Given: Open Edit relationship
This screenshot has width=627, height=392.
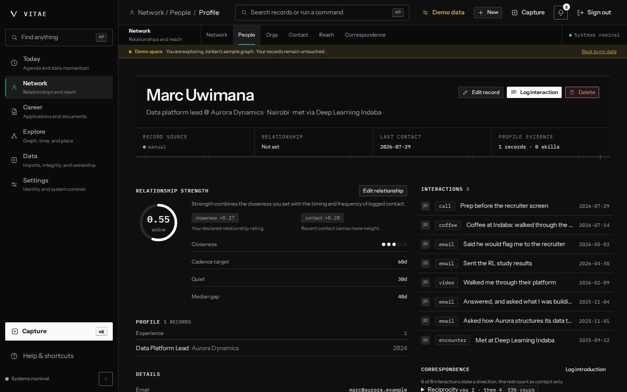Looking at the screenshot, I should (x=383, y=191).
